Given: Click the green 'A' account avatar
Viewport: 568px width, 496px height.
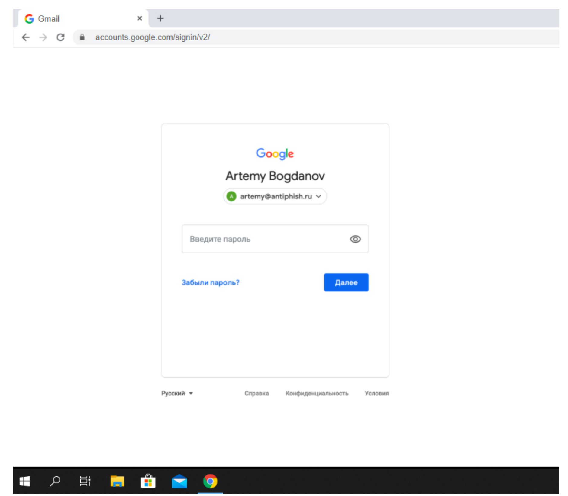Looking at the screenshot, I should tap(231, 196).
